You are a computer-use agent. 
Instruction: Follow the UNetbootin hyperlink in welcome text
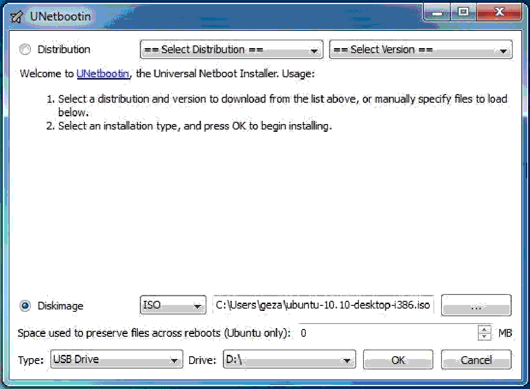103,74
